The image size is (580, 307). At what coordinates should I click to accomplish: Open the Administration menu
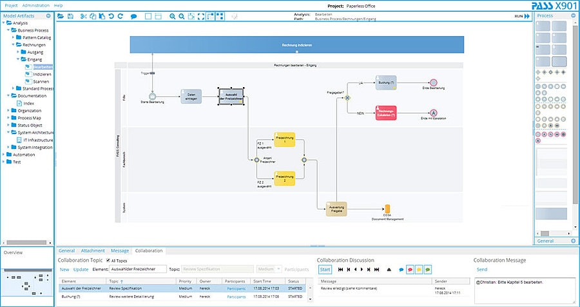click(x=35, y=5)
